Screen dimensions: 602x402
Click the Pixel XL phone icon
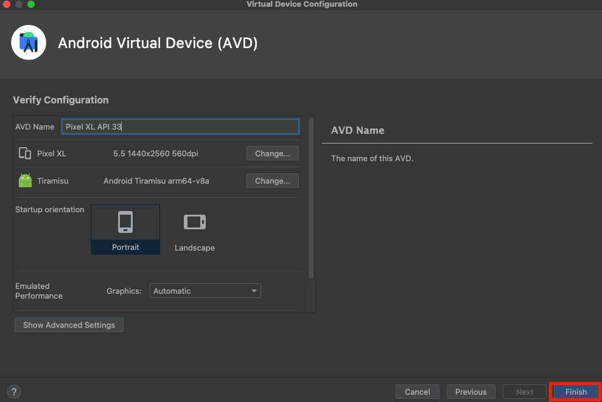click(x=26, y=153)
